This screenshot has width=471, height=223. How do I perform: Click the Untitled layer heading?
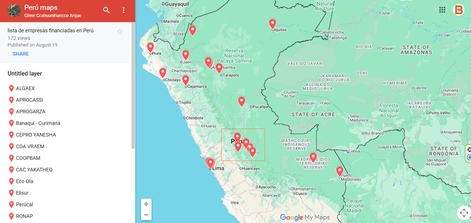pos(25,74)
